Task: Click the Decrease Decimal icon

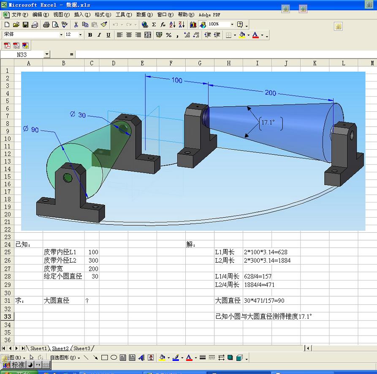Action: point(196,35)
